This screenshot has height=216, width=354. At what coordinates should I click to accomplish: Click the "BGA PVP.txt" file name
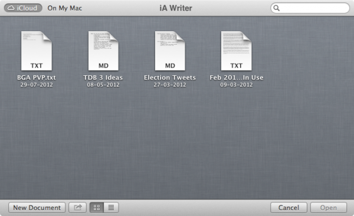[x=37, y=78]
